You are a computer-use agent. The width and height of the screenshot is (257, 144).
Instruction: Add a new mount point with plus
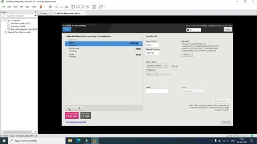coord(68,108)
